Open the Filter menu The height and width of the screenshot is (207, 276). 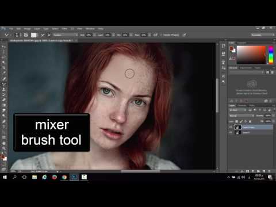tap(64, 29)
